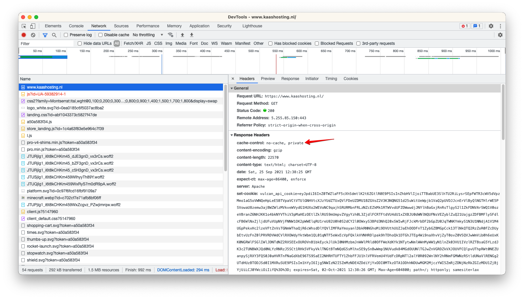
Task: Open the No throttling dropdown
Action: [x=148, y=35]
